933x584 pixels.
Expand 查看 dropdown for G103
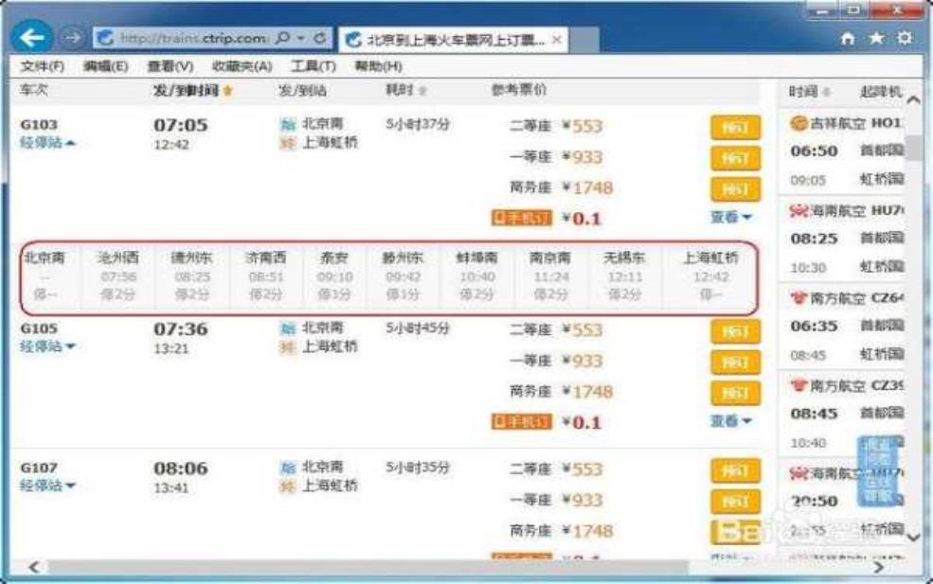point(730,217)
